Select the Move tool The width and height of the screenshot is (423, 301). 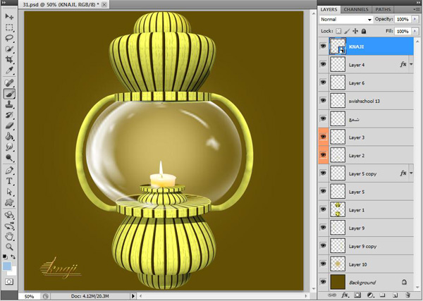pos(10,16)
